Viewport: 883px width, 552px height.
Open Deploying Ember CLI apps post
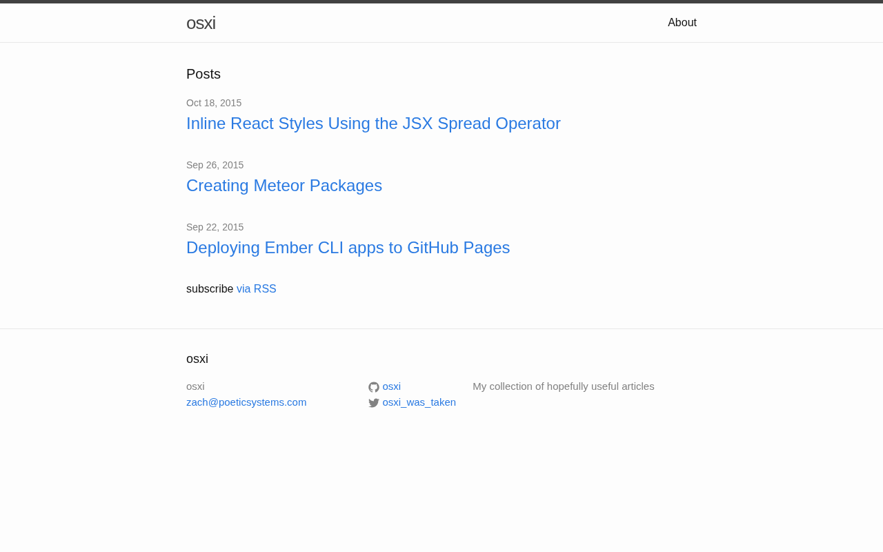click(x=348, y=248)
